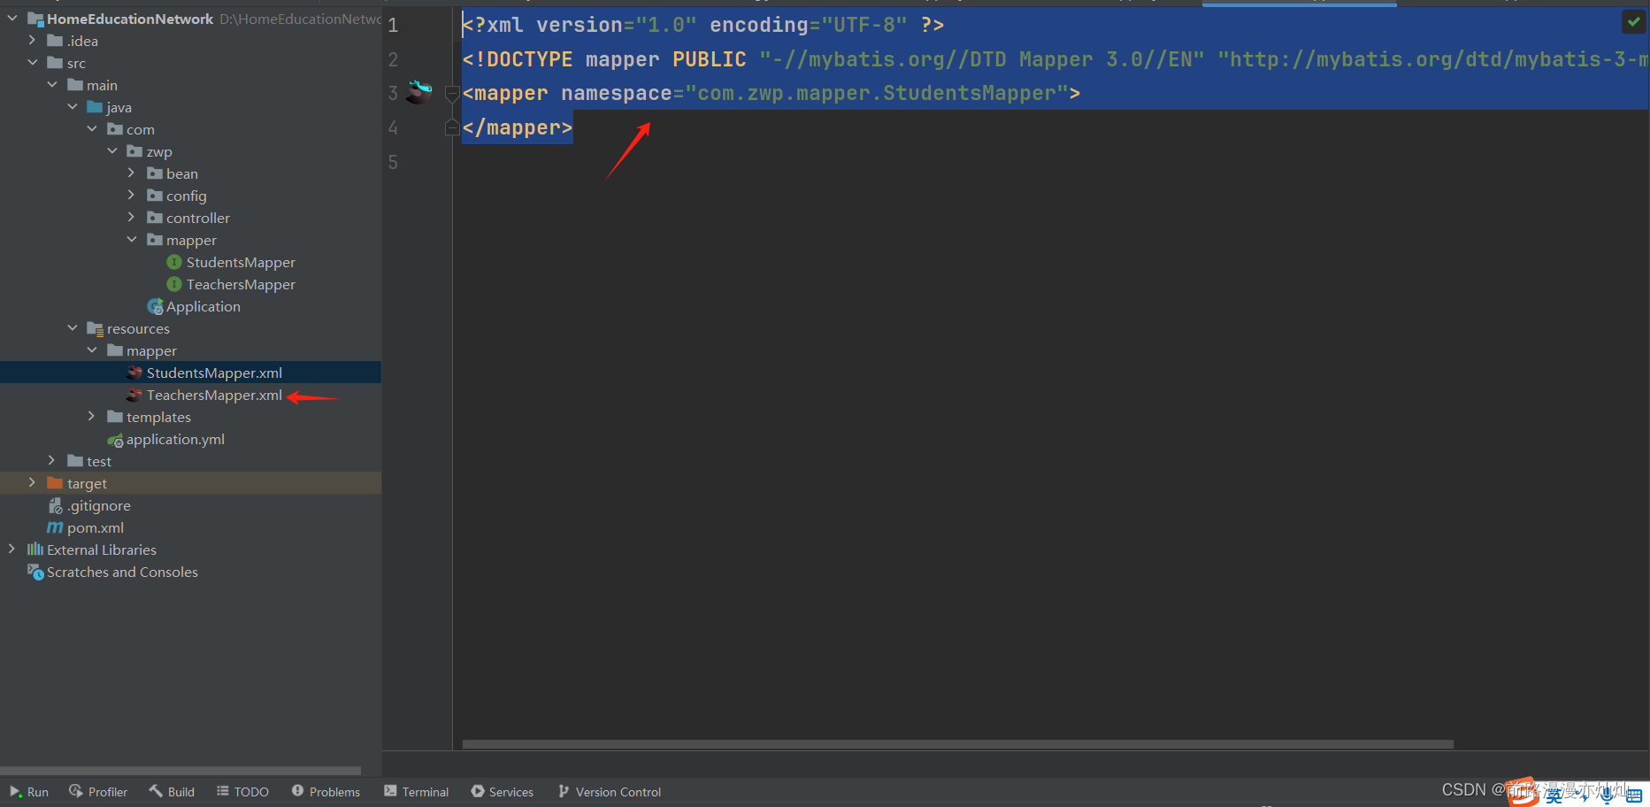
Task: Click the green inspection checkmark icon
Action: [x=1633, y=21]
